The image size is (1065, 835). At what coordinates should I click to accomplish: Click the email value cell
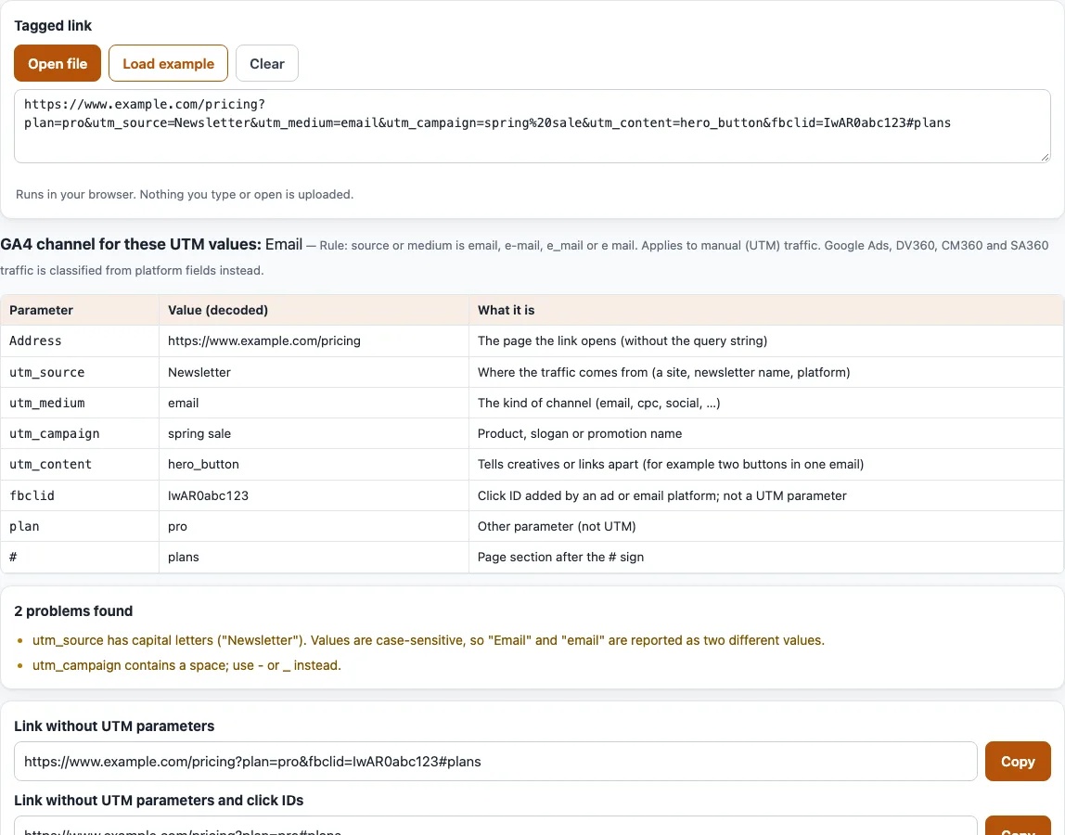coord(314,403)
